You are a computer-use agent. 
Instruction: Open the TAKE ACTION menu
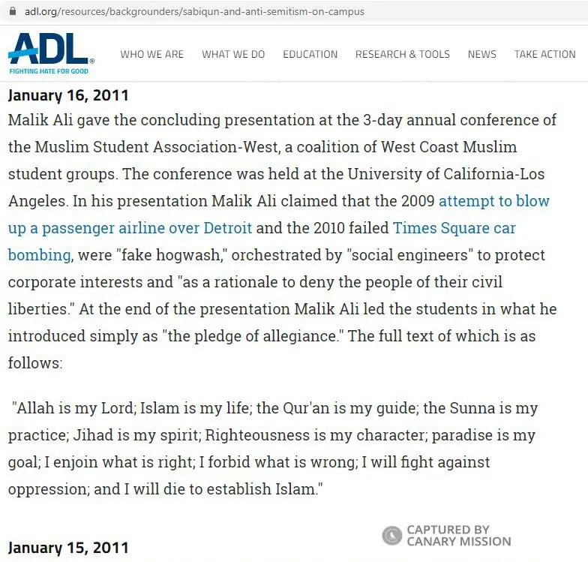point(544,54)
